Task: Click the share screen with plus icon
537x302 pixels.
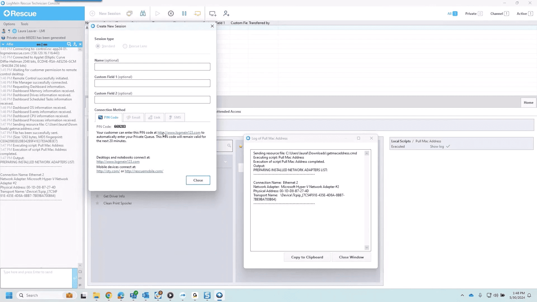Action: pos(213,13)
